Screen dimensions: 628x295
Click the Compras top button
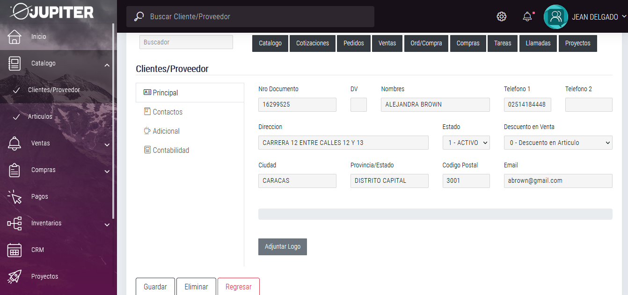click(x=468, y=43)
